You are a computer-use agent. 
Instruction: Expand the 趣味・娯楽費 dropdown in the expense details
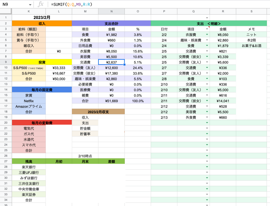click(207, 40)
